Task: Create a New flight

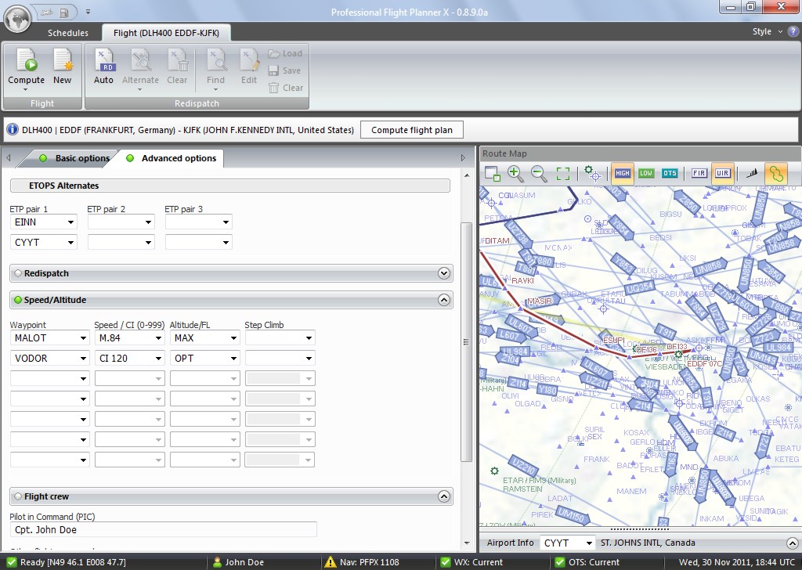Action: tap(63, 67)
